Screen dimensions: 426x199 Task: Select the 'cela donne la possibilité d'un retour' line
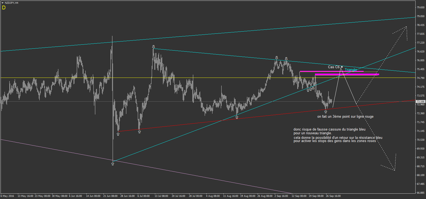(x=338, y=138)
